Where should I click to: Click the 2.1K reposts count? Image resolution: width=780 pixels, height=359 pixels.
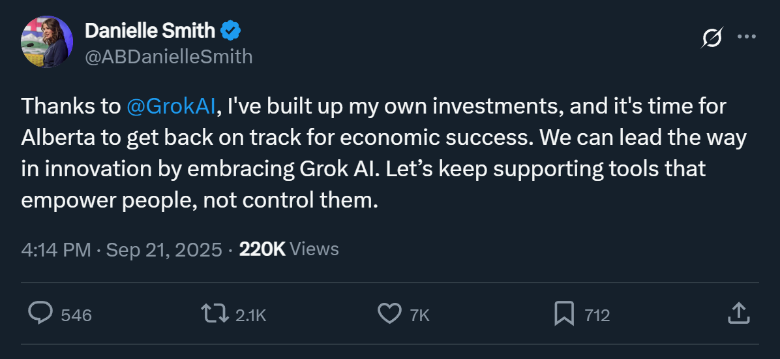[251, 316]
